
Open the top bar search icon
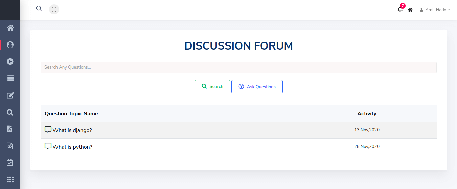click(39, 9)
